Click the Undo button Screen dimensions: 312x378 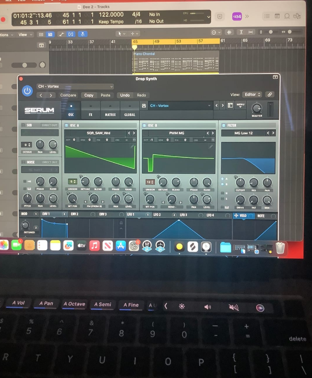pyautogui.click(x=125, y=95)
